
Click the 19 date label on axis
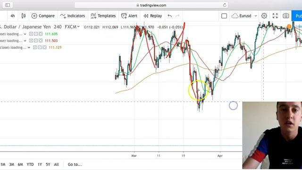coord(183,156)
